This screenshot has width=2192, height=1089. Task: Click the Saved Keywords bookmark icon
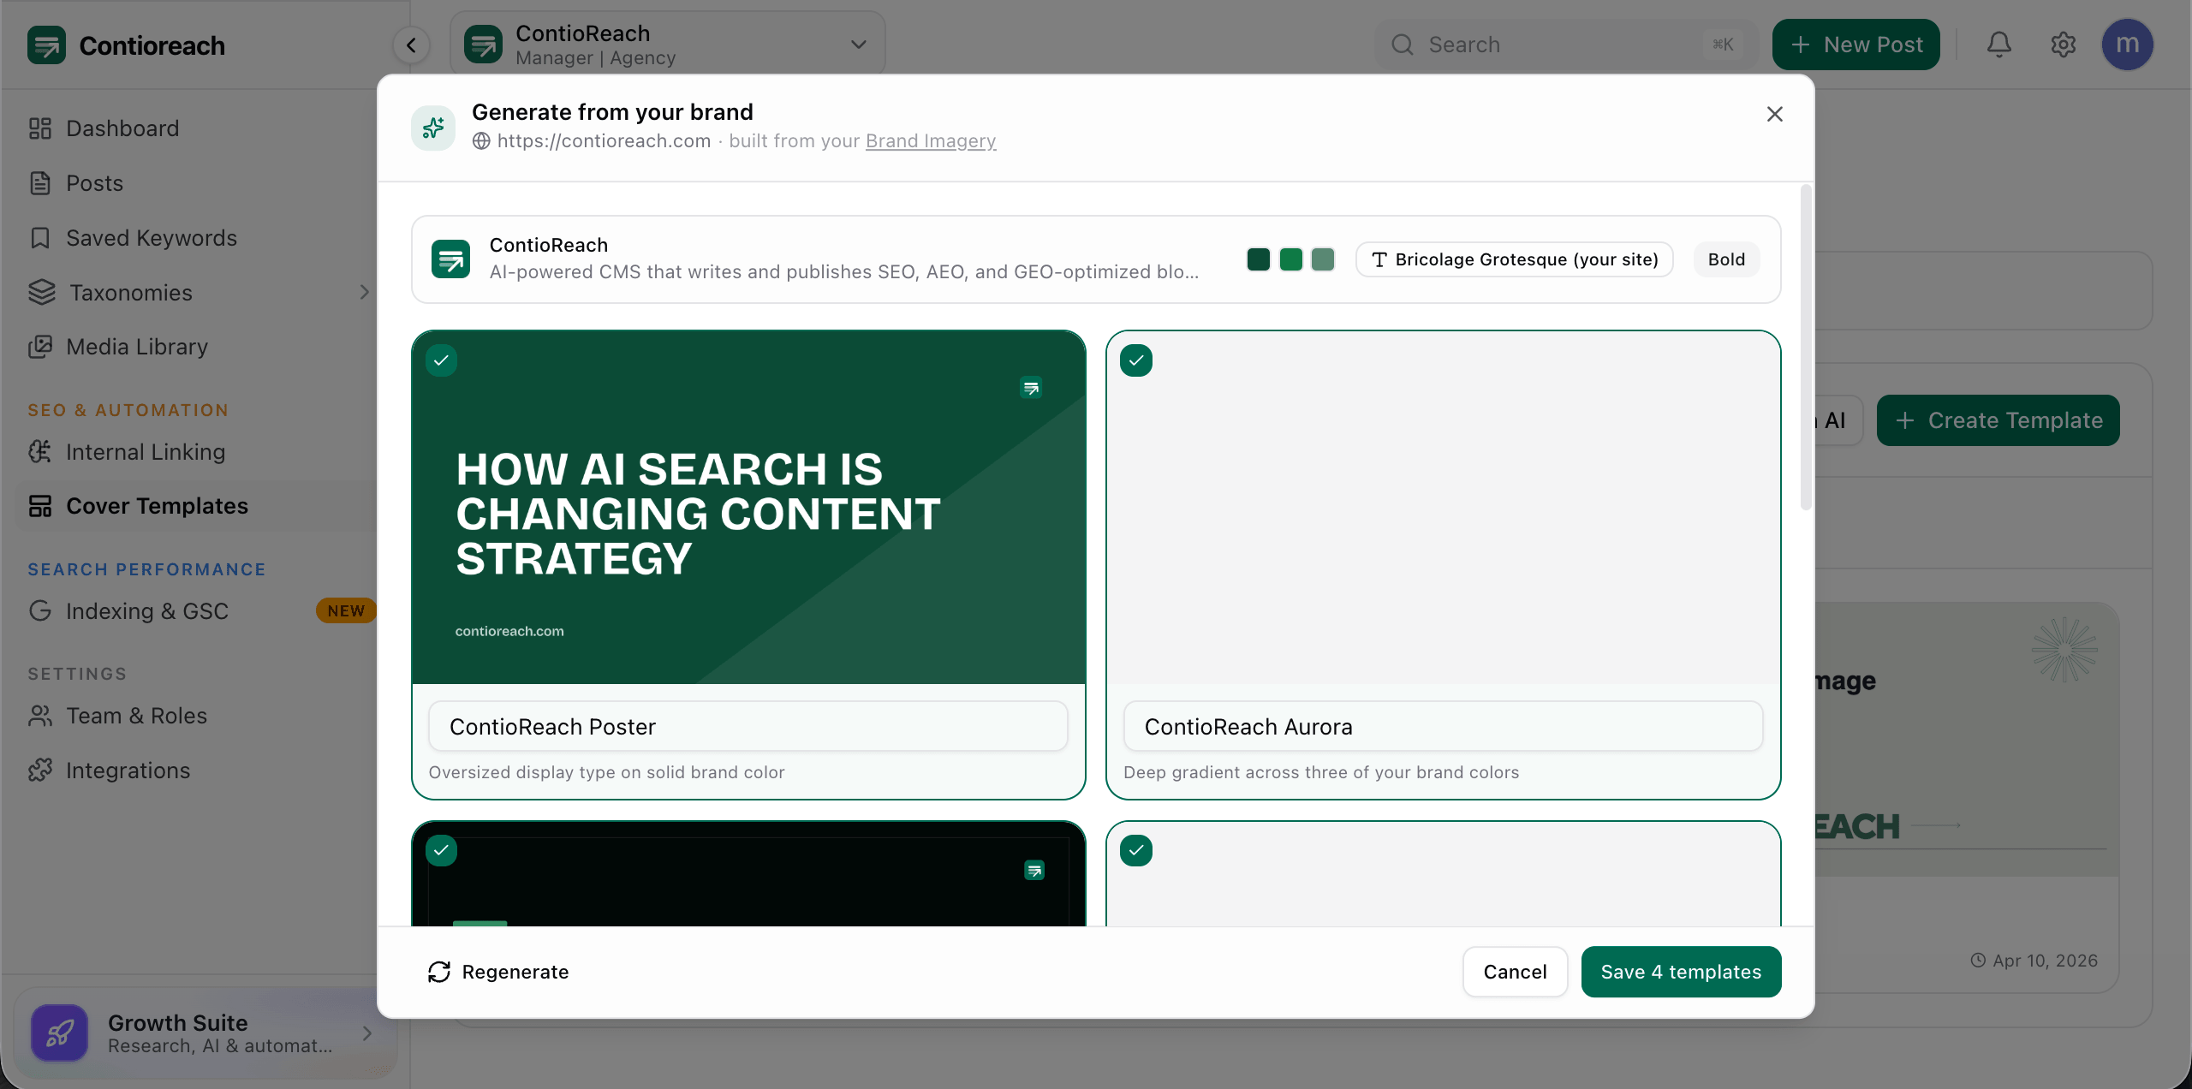[x=40, y=238]
